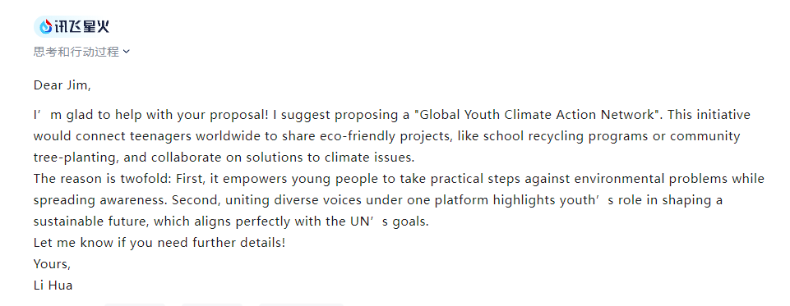790x306 pixels.
Task: Click the 'Yours,' closing line
Action: tap(52, 264)
